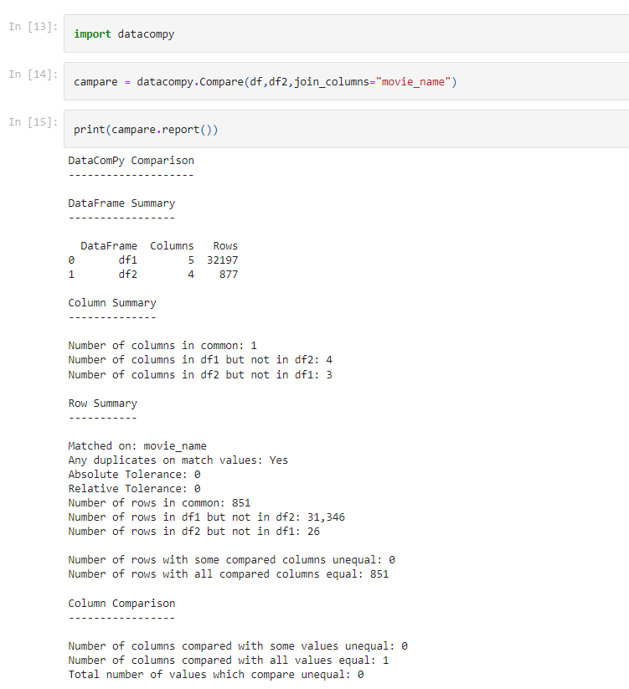The height and width of the screenshot is (689, 629).
Task: Click 'Any duplicates on match values: Yes' line
Action: click(x=178, y=460)
